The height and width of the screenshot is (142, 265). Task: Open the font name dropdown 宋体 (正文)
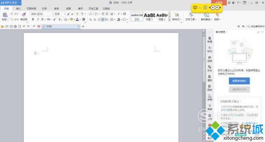point(42,14)
